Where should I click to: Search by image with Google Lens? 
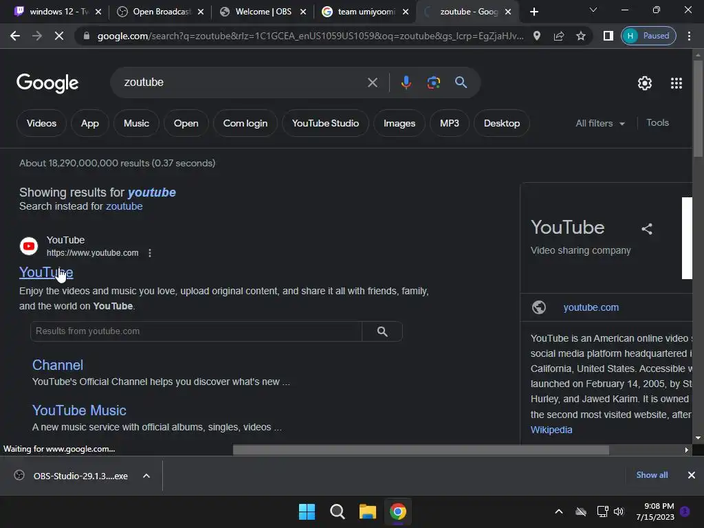pyautogui.click(x=433, y=82)
